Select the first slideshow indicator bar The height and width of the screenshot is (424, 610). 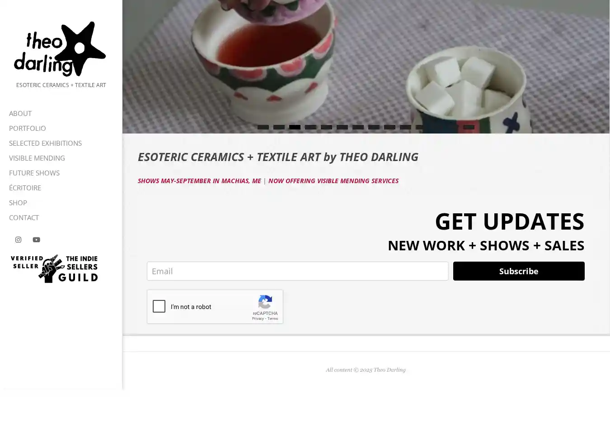(x=263, y=127)
